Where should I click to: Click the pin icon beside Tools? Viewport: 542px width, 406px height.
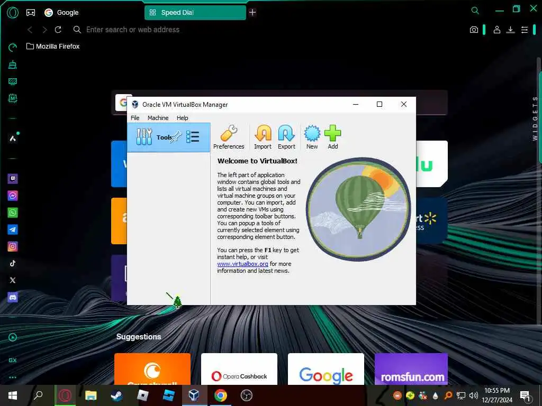(176, 137)
